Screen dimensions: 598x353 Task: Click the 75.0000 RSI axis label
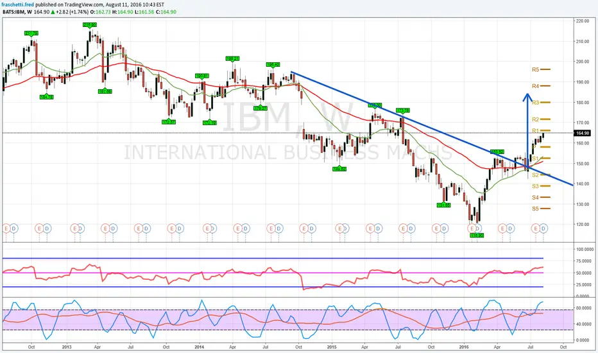click(x=585, y=261)
